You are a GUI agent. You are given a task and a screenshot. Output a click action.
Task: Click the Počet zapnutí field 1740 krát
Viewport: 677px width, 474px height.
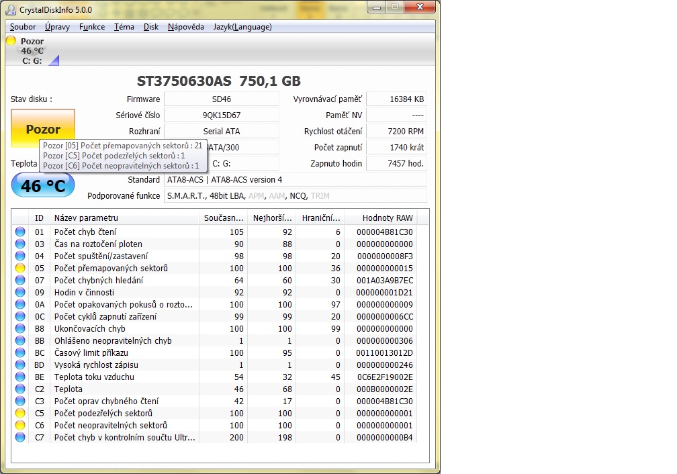coord(396,147)
